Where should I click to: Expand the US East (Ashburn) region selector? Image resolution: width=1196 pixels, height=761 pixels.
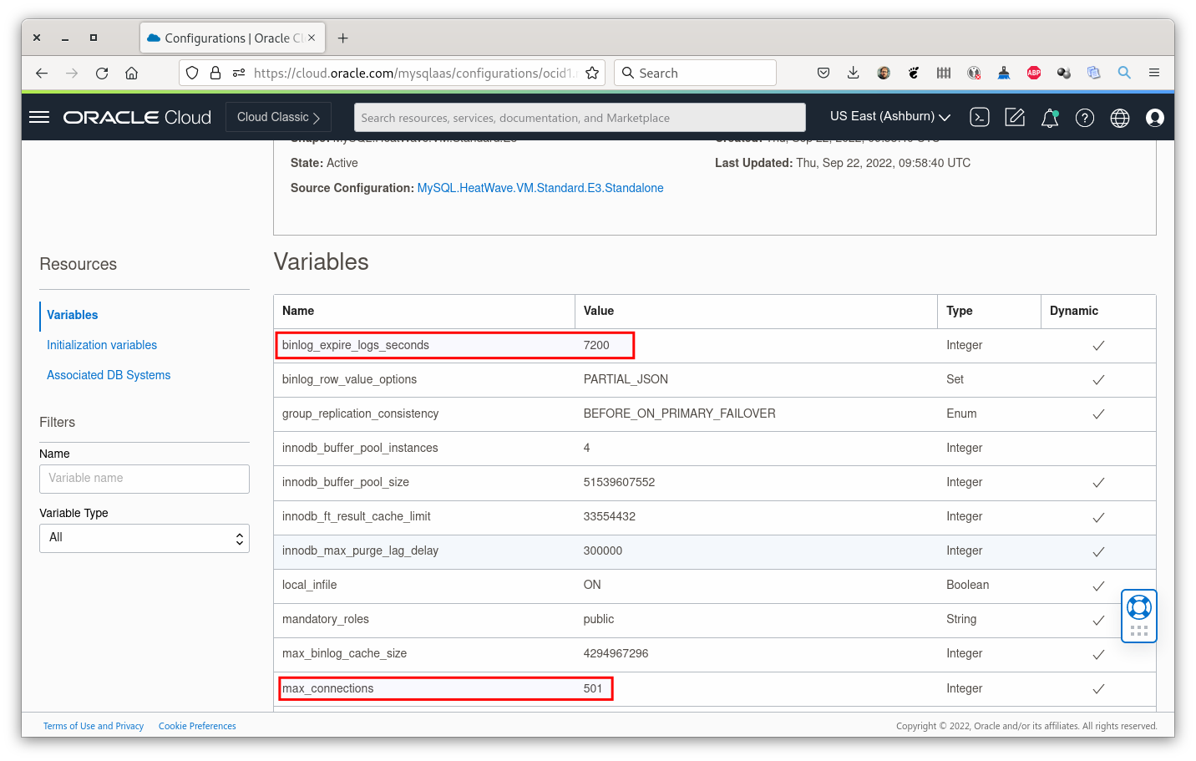(x=890, y=117)
